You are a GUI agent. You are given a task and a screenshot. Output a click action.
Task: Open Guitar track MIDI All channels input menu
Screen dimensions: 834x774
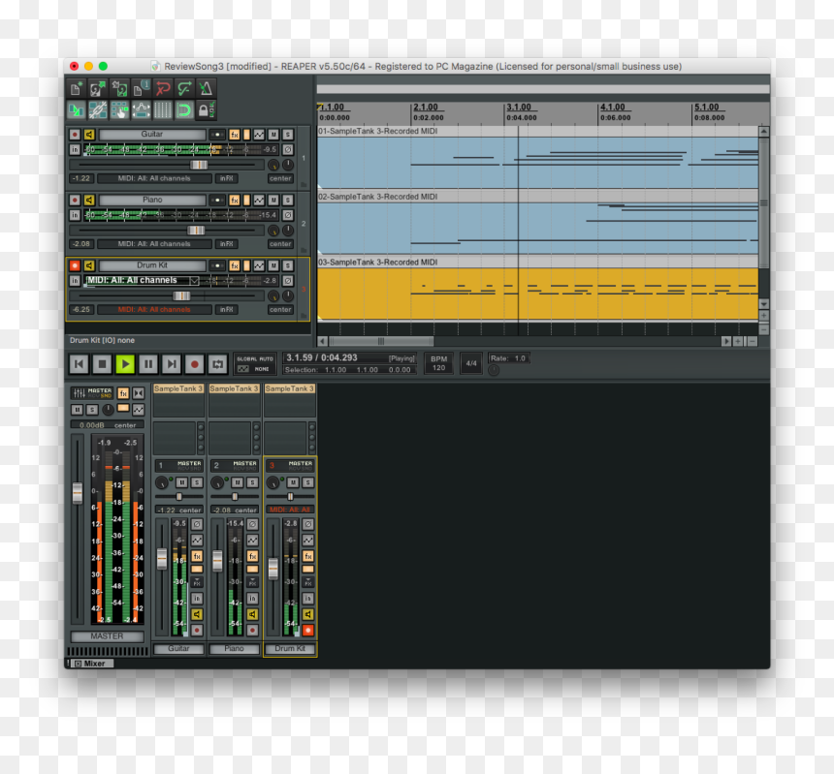click(154, 178)
